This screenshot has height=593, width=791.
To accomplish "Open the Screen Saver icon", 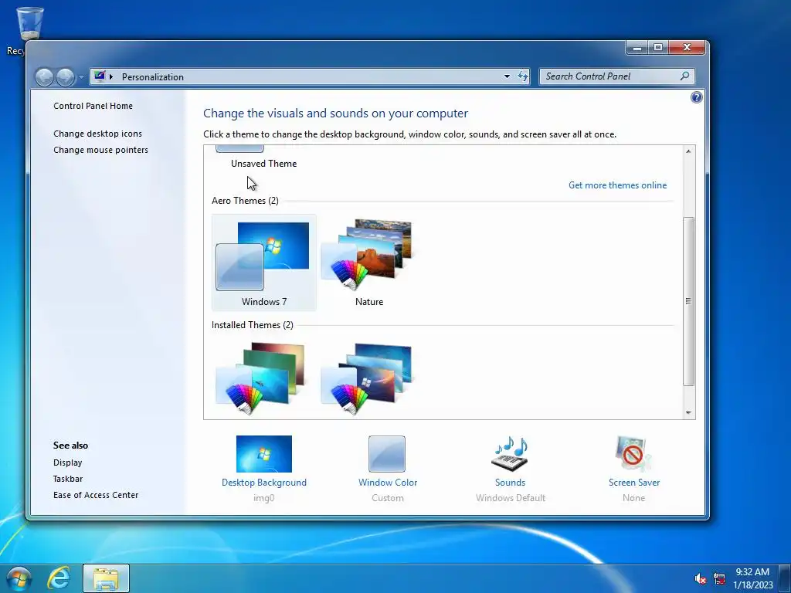I will pos(633,454).
